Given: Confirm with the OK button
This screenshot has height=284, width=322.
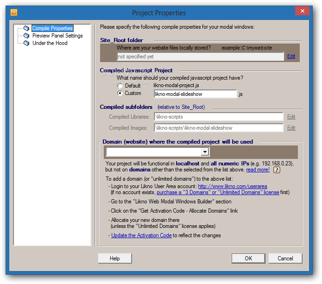Looking at the screenshot, I should pos(248,259).
